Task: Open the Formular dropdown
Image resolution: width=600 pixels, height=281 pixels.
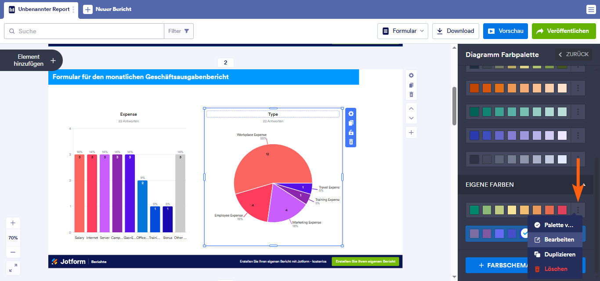Action: (403, 31)
